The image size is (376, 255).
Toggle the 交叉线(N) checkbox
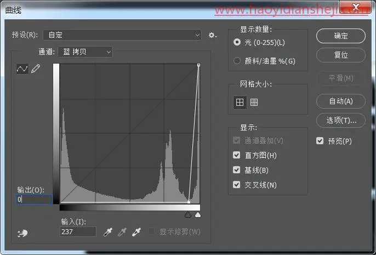click(x=236, y=185)
